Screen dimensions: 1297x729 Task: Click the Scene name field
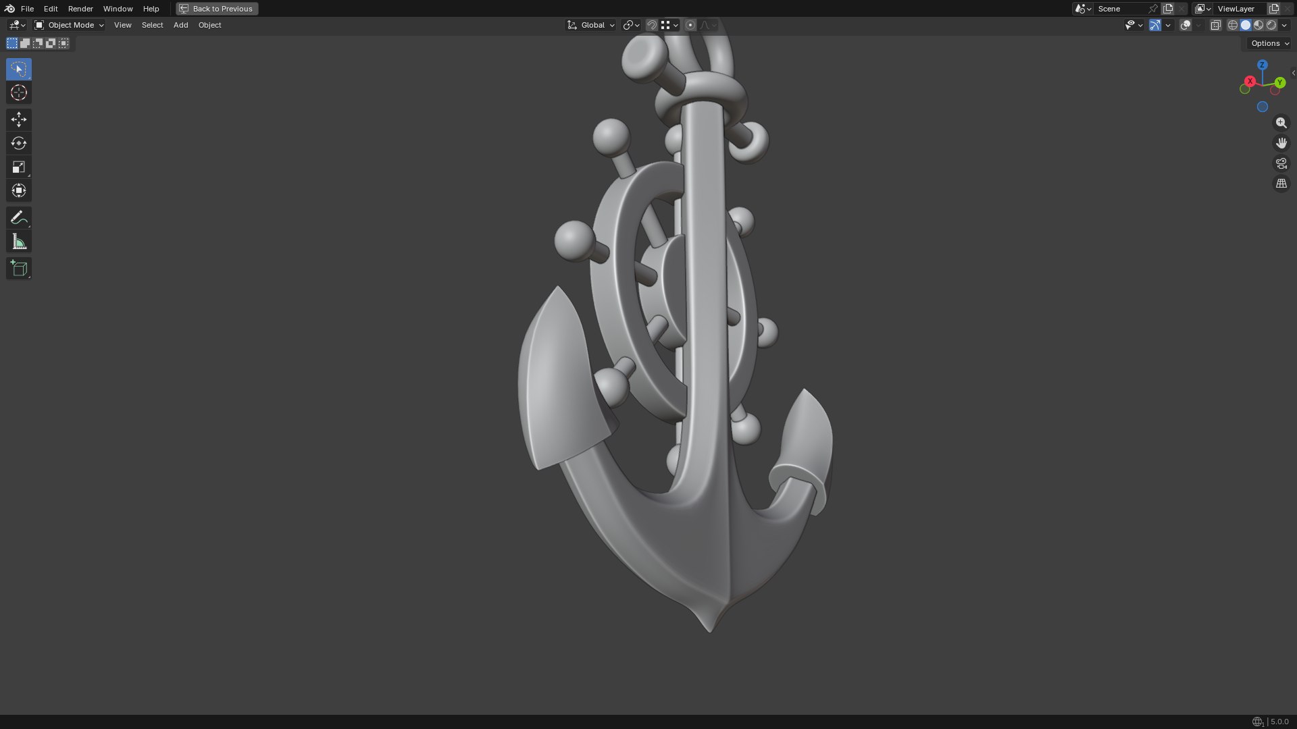coord(1120,9)
